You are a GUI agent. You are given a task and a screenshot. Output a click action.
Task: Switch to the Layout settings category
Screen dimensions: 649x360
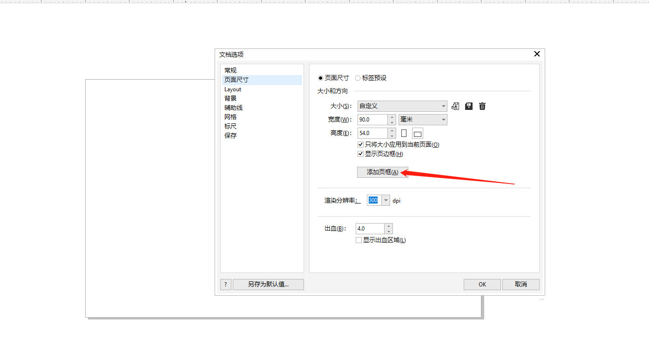tap(232, 89)
